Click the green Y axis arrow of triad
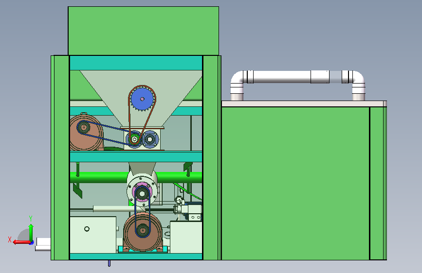422x273 pixels. coord(31,232)
